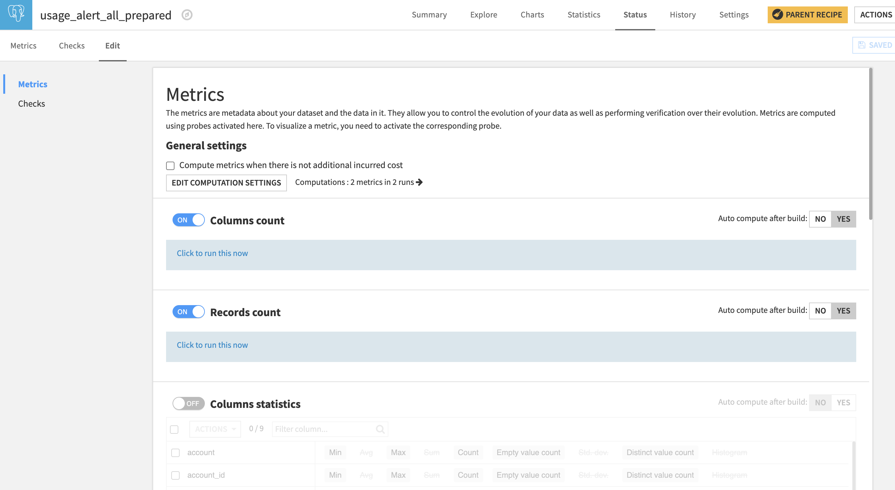
Task: Click the columns list inner scrollbar
Action: coord(854,466)
